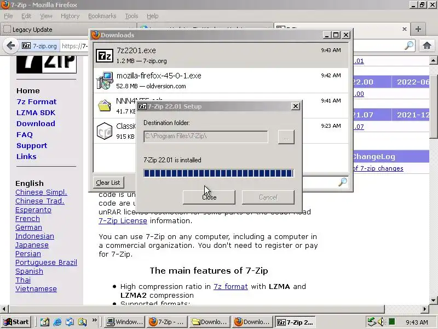The width and height of the screenshot is (438, 329).
Task: Click Firefox icon in Downloads title bar
Action: click(x=96, y=35)
